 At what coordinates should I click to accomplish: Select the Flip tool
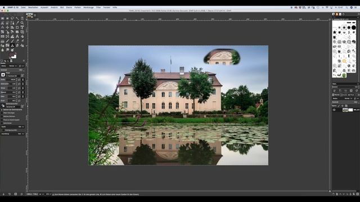(x=2, y=36)
